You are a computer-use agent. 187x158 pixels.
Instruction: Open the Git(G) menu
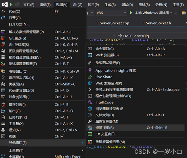[x=77, y=5]
